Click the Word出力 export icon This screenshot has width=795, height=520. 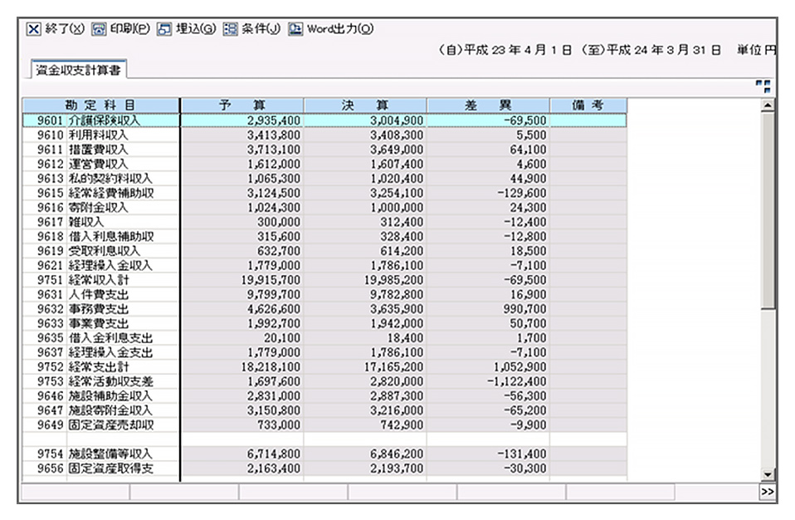click(x=295, y=28)
